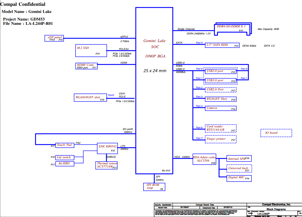Click the Touch Pad block
The image size is (302, 217).
(65, 145)
